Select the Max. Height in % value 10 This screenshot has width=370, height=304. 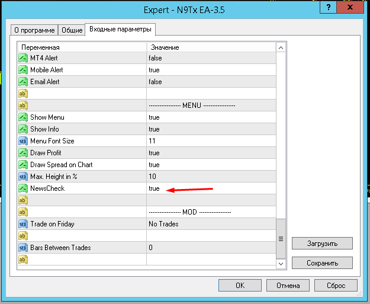tap(152, 177)
